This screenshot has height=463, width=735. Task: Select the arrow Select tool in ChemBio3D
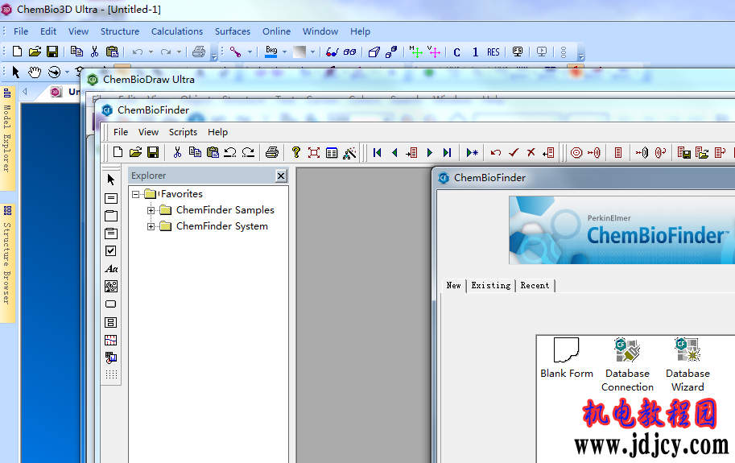coord(16,72)
